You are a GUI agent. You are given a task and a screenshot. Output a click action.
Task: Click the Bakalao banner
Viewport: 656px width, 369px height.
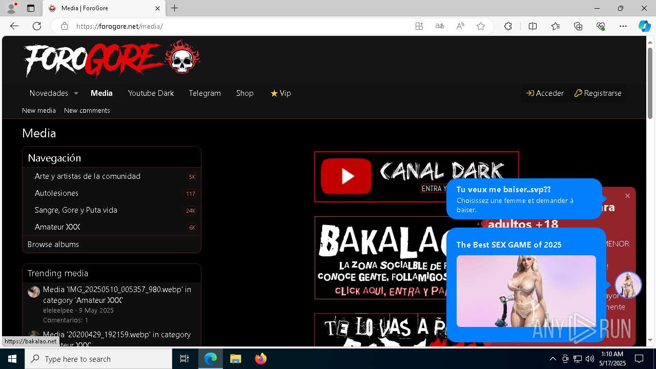tap(380, 258)
